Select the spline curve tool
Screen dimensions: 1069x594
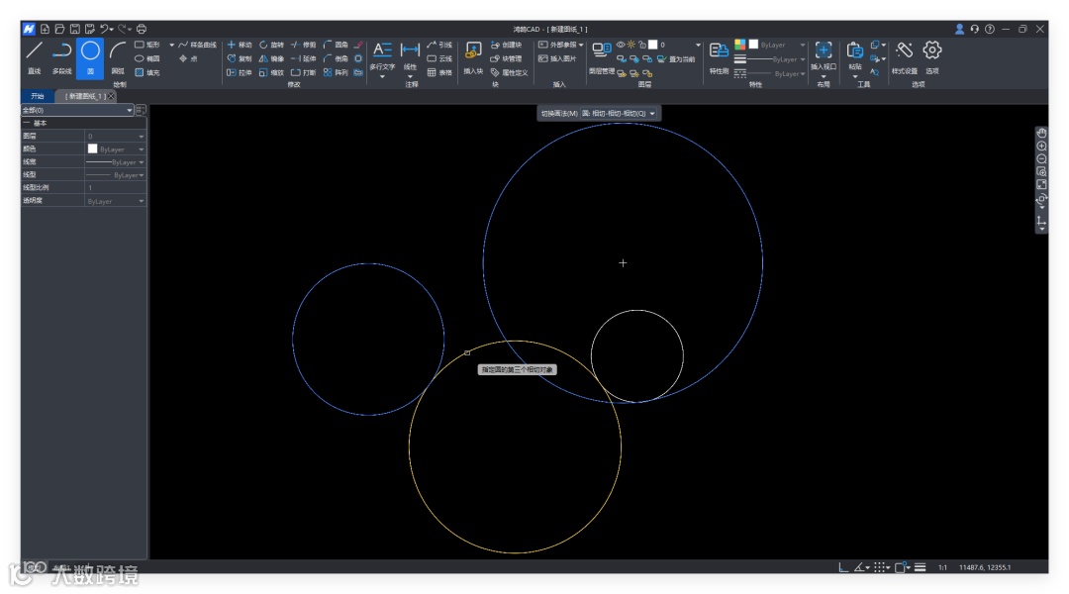[197, 45]
